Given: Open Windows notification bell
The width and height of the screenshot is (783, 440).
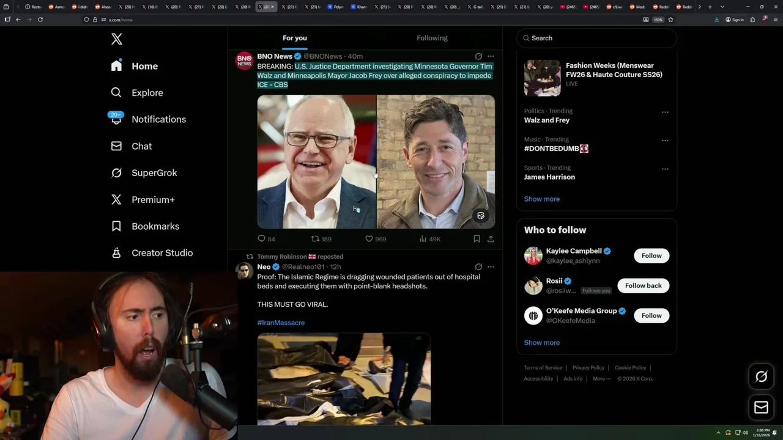Looking at the screenshot, I should click(x=775, y=433).
